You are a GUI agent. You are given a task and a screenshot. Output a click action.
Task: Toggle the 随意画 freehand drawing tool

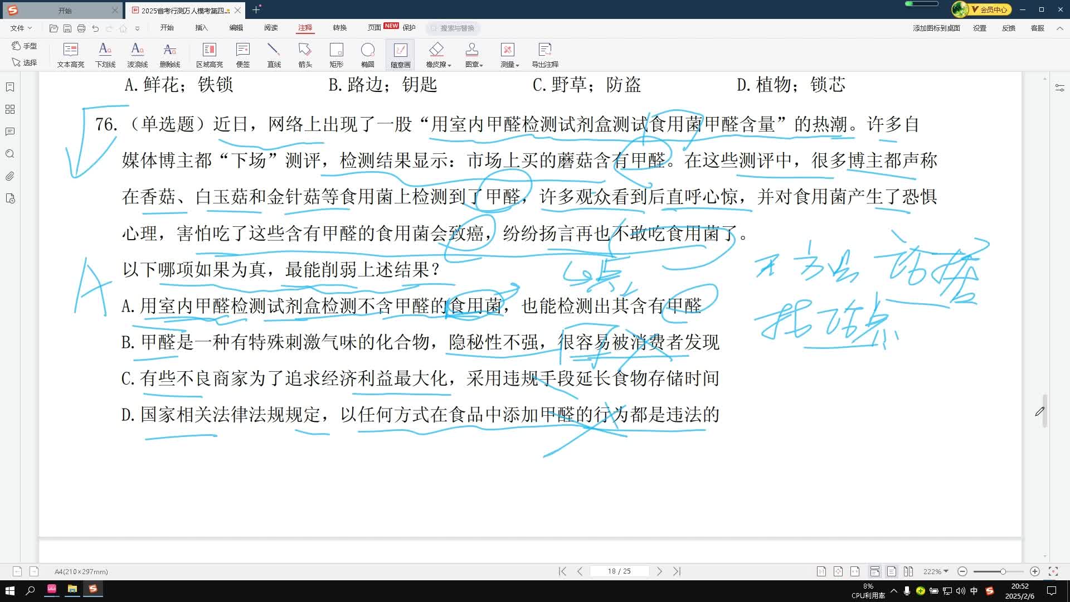click(x=401, y=55)
